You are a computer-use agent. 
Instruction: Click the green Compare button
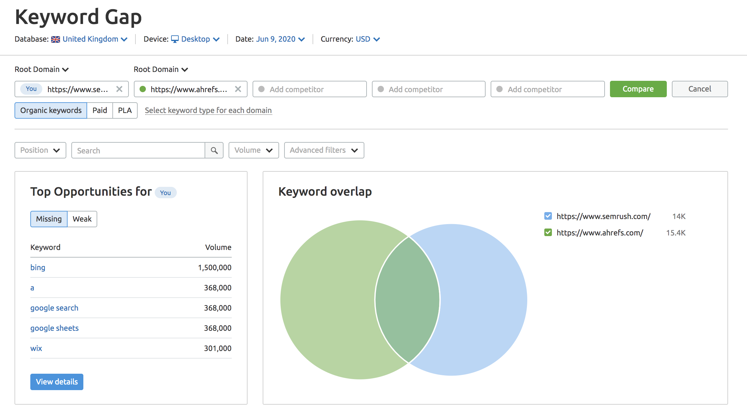[x=638, y=89]
